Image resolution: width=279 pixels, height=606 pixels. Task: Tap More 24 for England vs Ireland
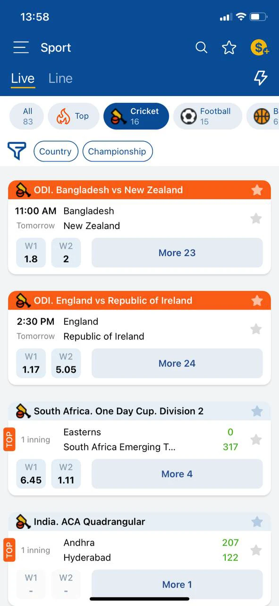pyautogui.click(x=177, y=363)
